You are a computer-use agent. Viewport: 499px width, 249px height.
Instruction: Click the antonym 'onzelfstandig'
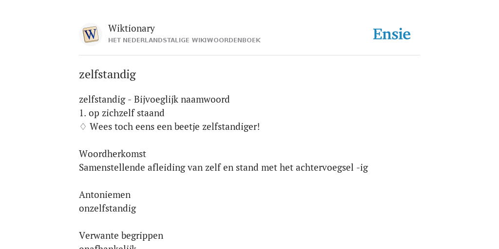pyautogui.click(x=108, y=208)
